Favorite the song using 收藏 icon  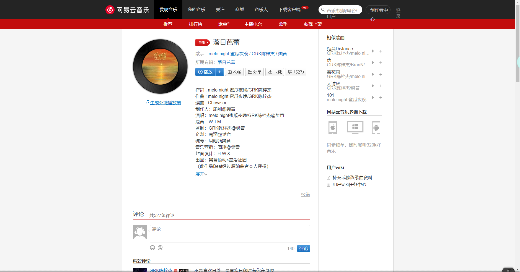(234, 72)
